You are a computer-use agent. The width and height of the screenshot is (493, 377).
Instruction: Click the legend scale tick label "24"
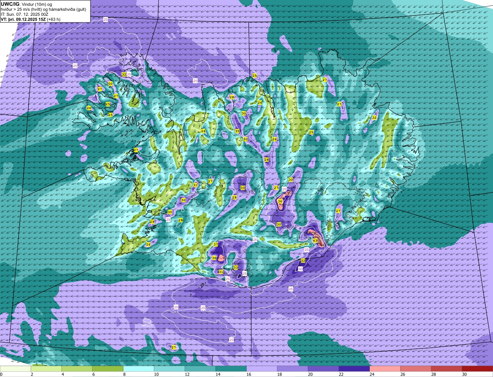coord(372,374)
